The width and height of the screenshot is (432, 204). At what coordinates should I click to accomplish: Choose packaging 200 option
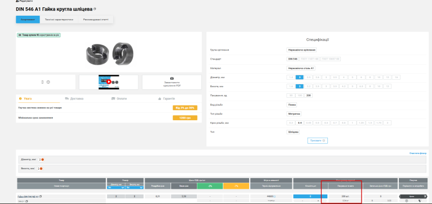(309, 96)
